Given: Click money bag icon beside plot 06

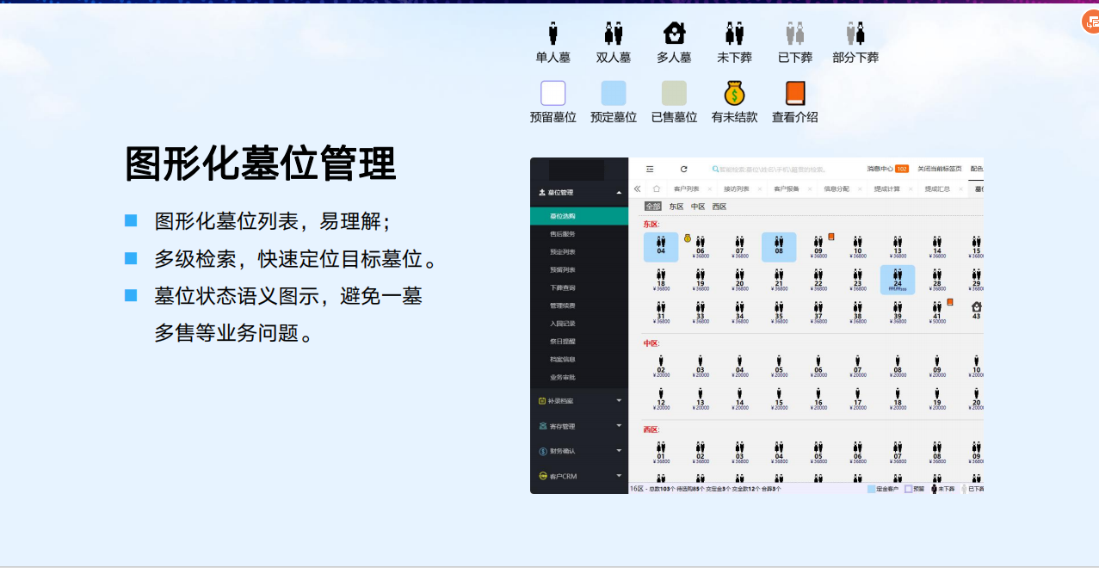Looking at the screenshot, I should pyautogui.click(x=688, y=238).
